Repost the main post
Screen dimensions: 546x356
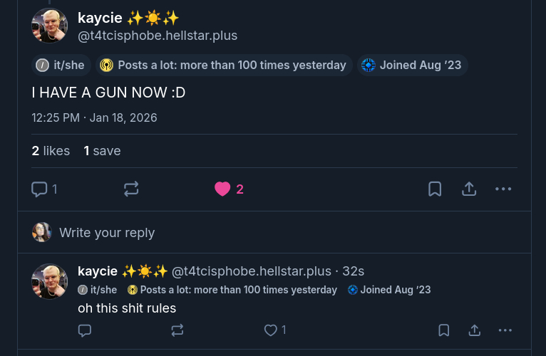131,189
